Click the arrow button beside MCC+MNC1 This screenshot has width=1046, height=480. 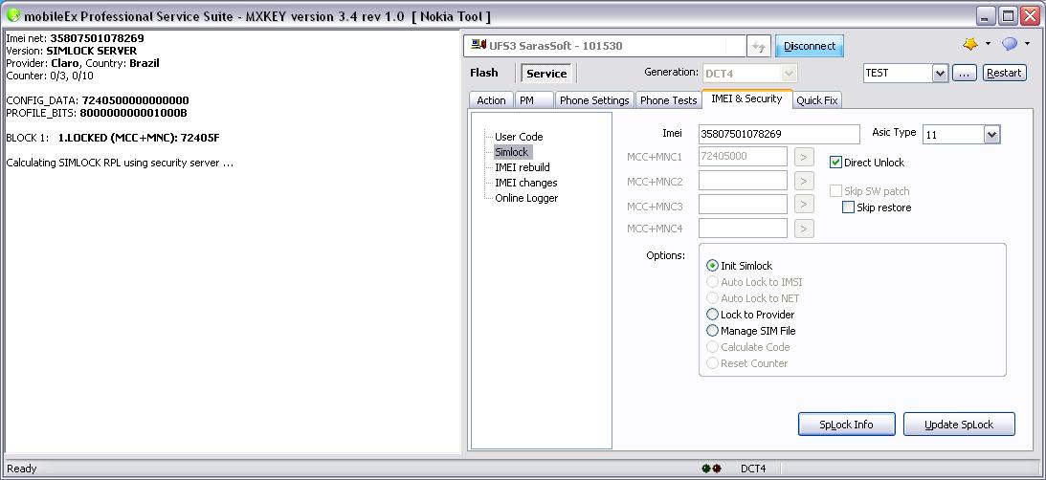tap(804, 157)
